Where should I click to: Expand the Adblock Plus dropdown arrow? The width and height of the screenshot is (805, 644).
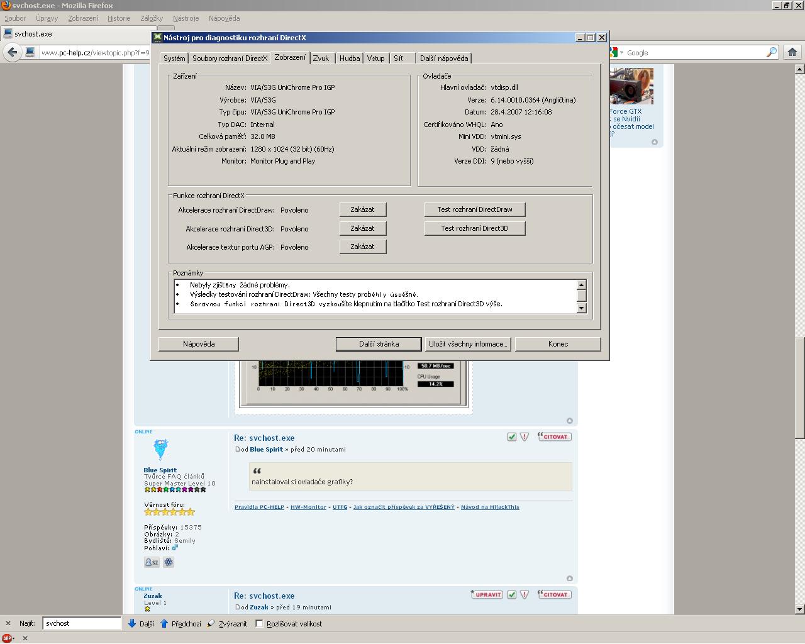click(x=14, y=638)
